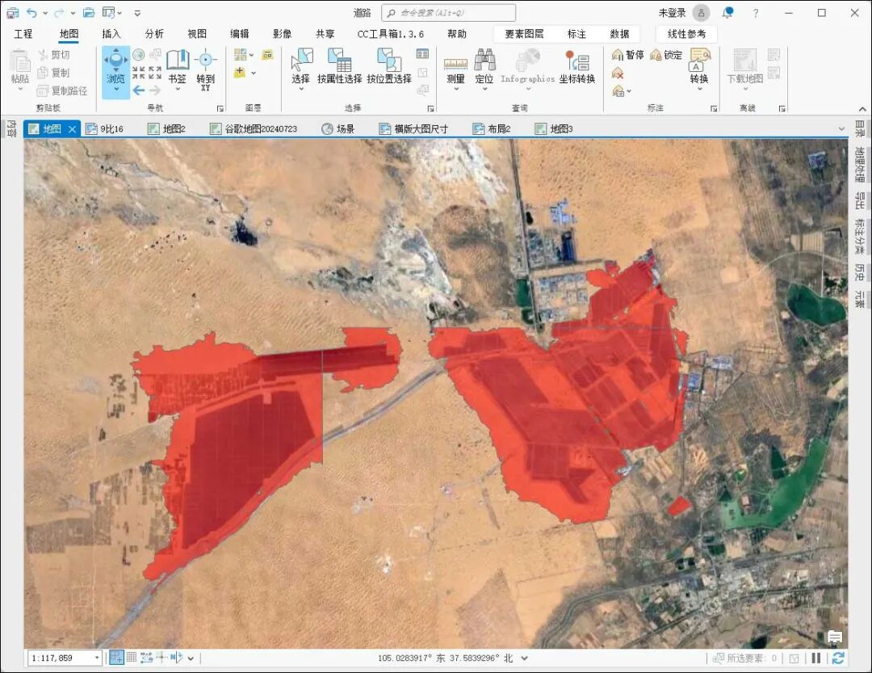Activate the 浏览 explore tool
This screenshot has height=673, width=872.
coord(115,72)
